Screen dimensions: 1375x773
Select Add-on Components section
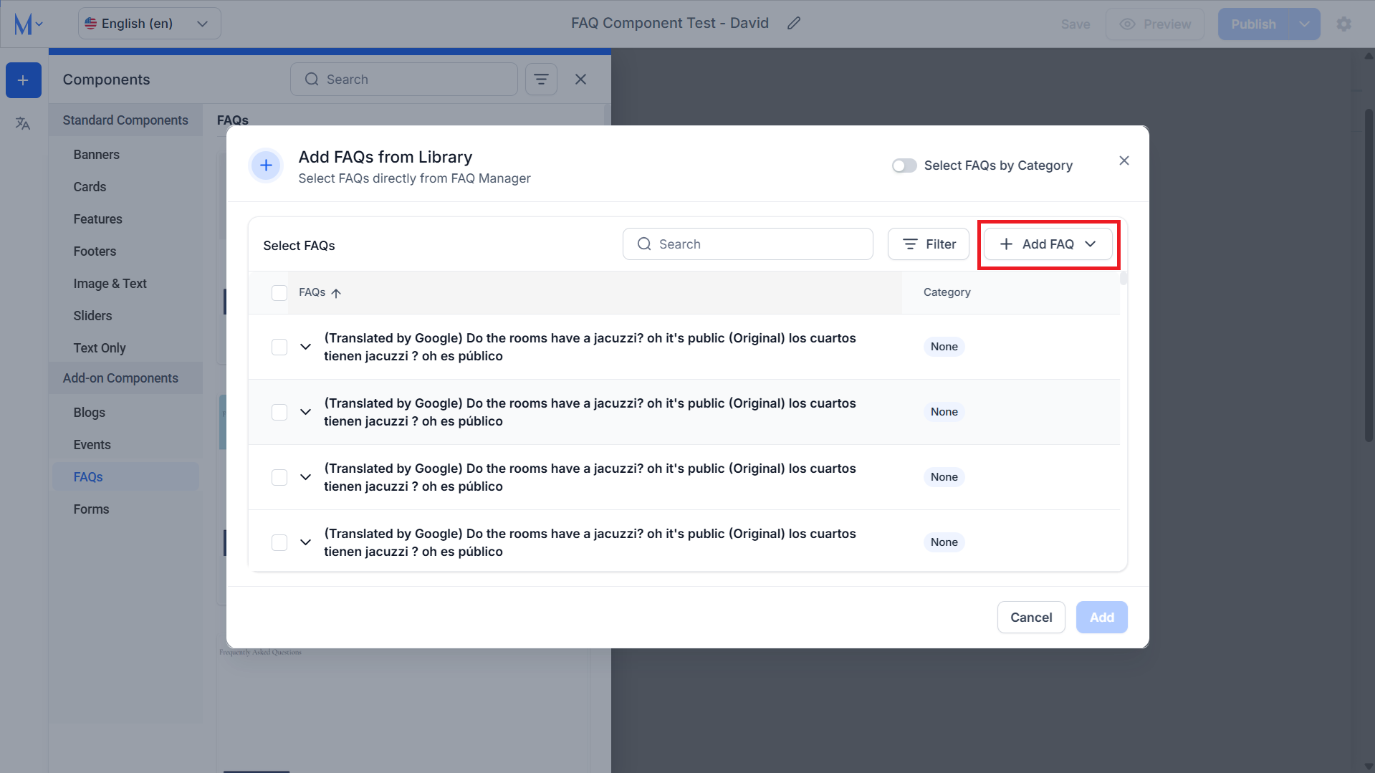pos(125,378)
